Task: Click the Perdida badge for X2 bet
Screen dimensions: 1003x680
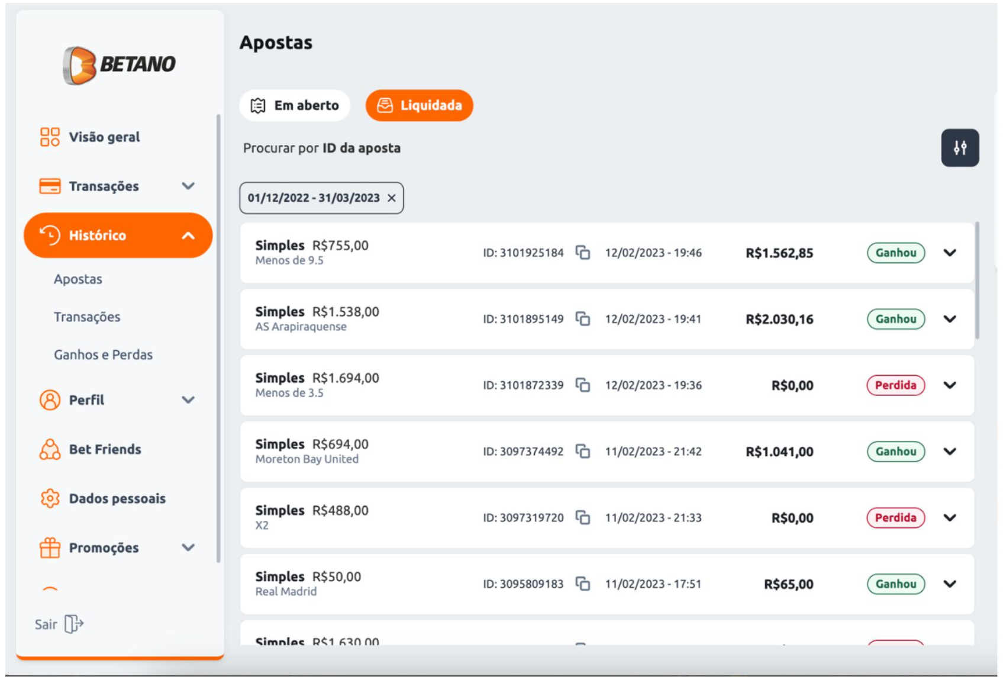Action: [x=896, y=518]
